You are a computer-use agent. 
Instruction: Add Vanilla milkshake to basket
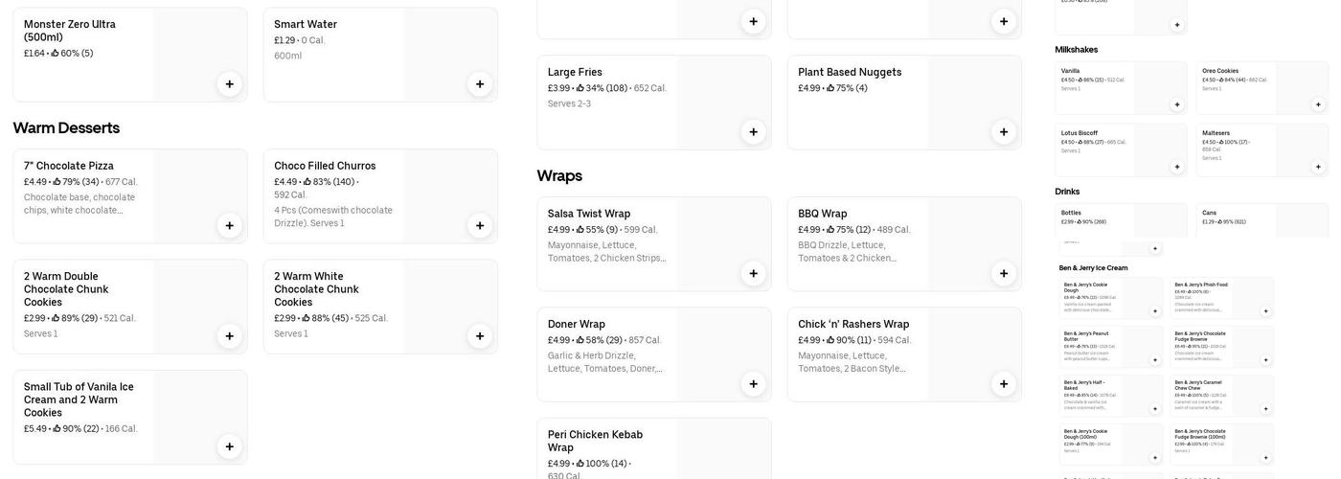[1177, 104]
